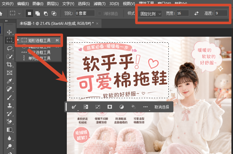Select the Gradient tool
This screenshot has width=233, height=154.
[x=9, y=130]
